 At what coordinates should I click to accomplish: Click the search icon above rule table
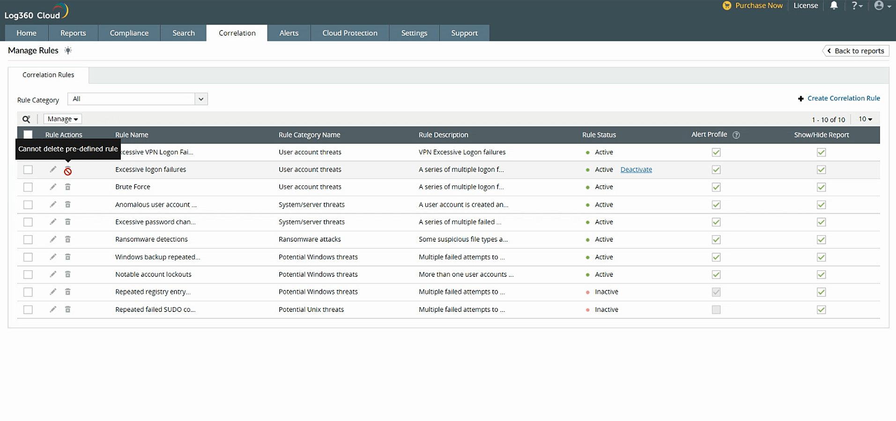point(26,119)
